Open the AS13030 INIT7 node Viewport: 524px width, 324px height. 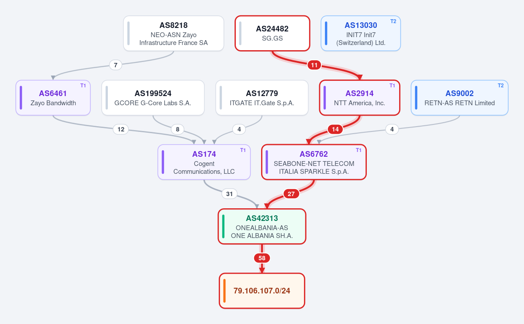pyautogui.click(x=361, y=33)
